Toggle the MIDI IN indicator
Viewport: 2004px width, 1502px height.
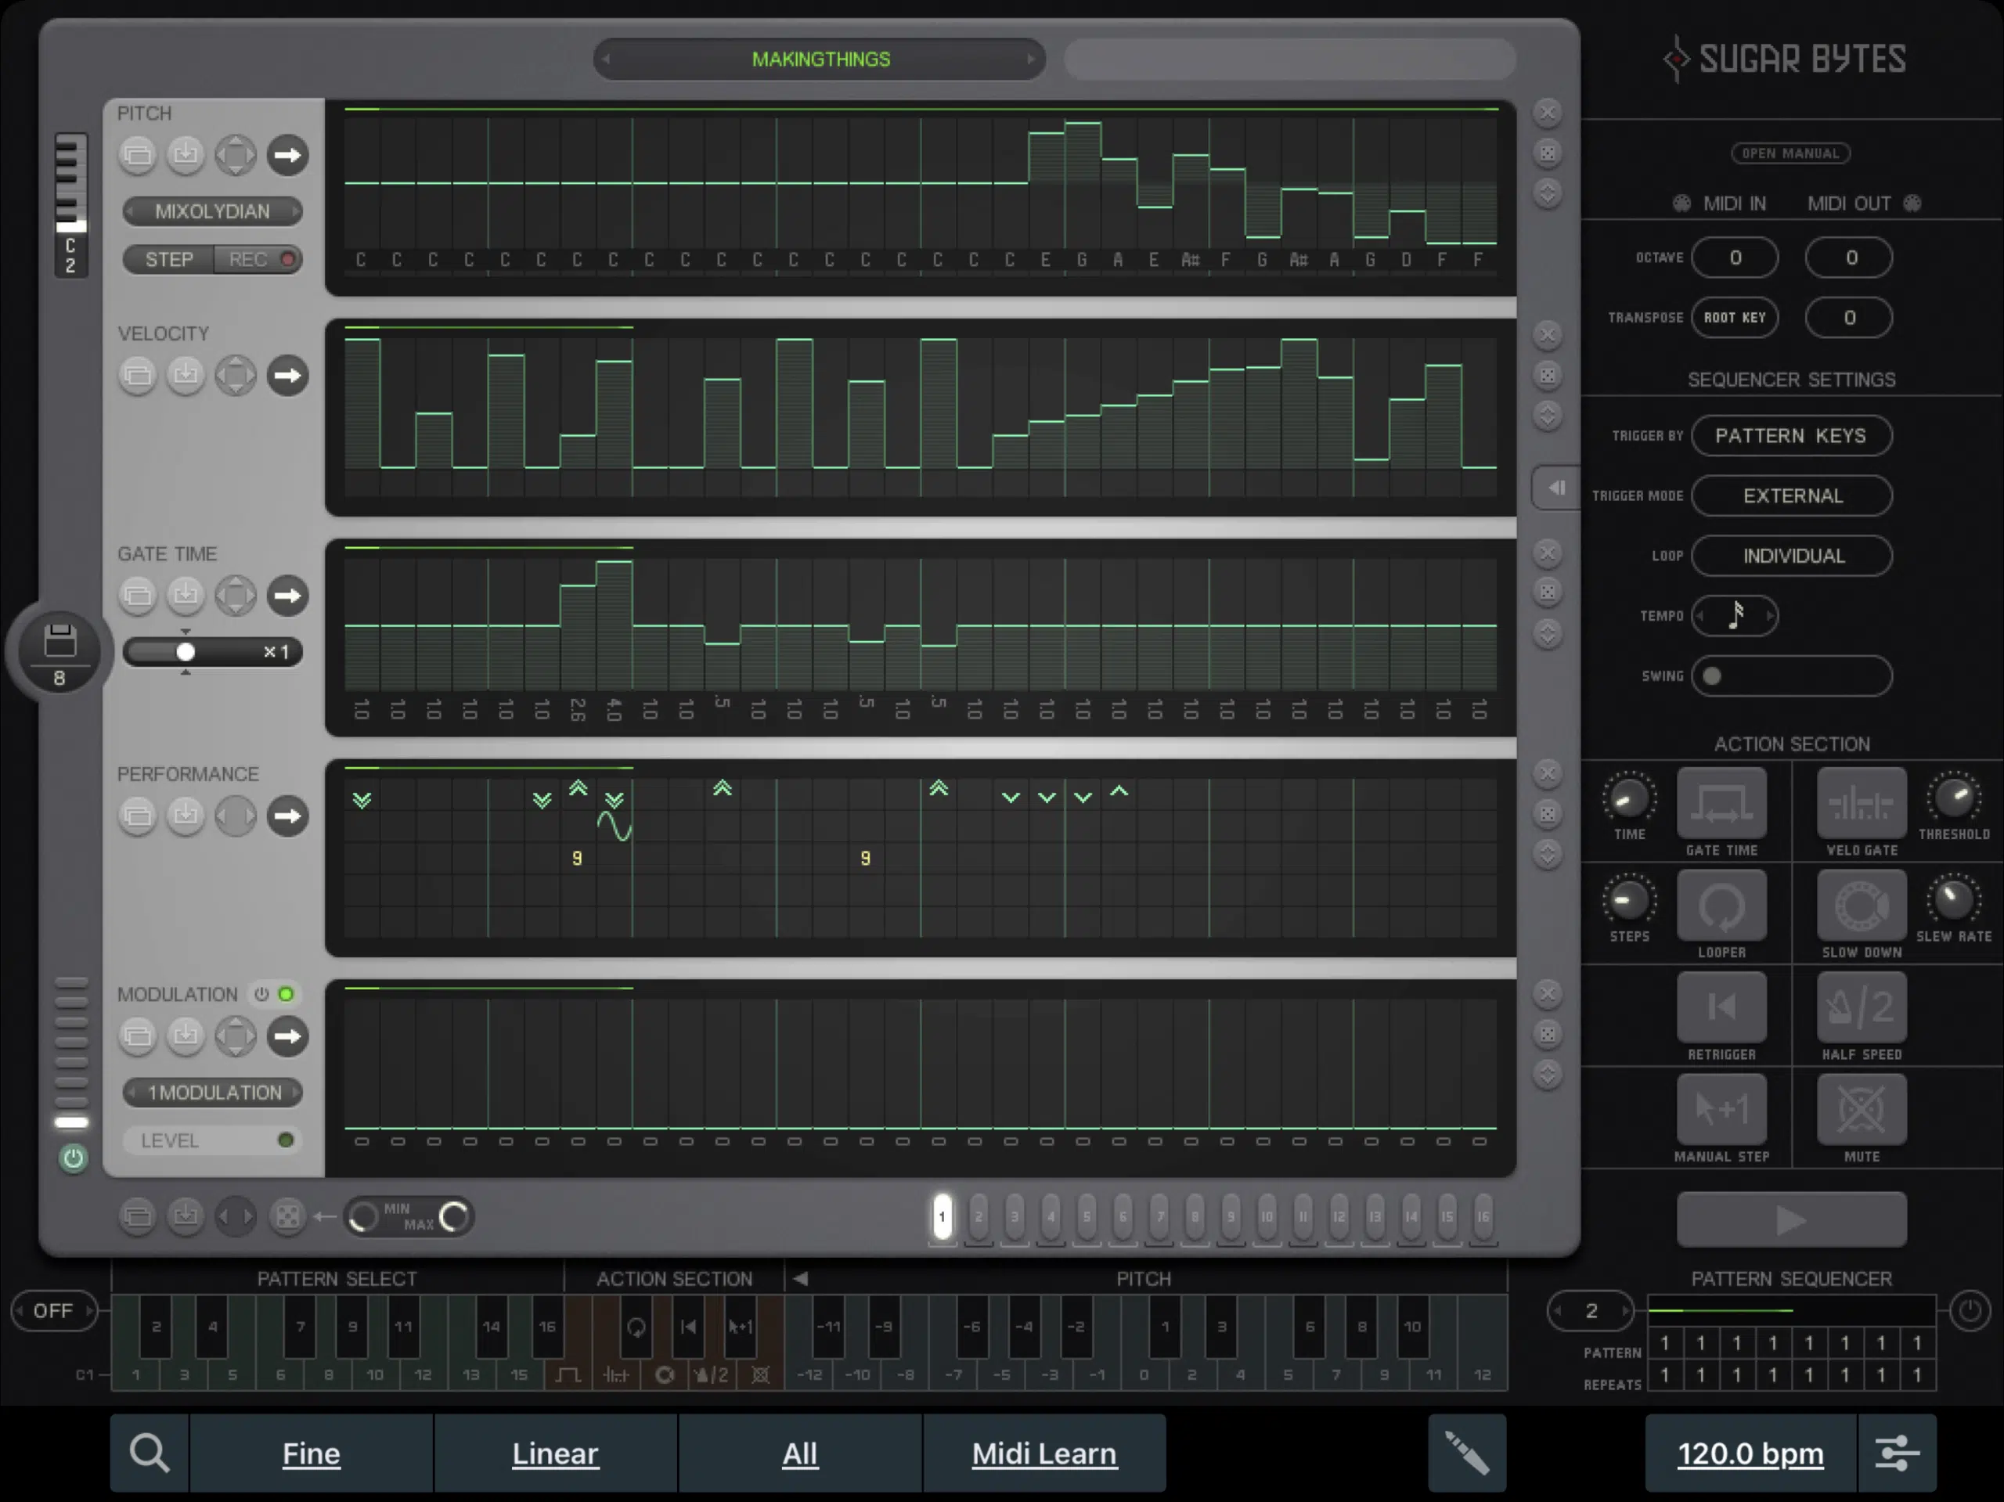pos(1681,203)
